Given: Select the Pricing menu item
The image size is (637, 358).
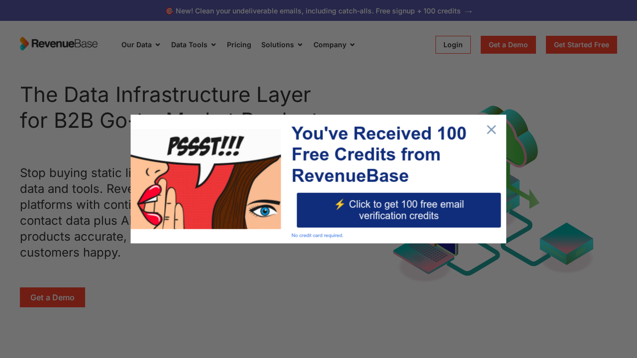Looking at the screenshot, I should click(x=239, y=45).
